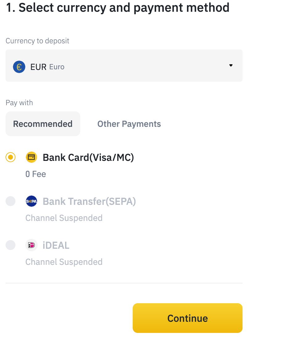Click Channel Suspended under iDEAL

64,262
